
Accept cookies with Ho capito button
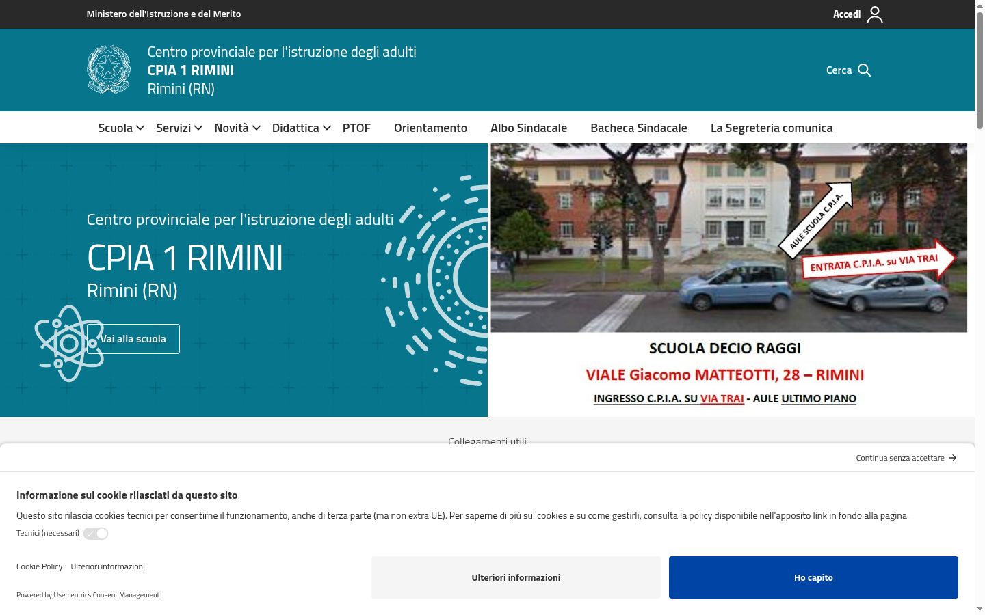pos(813,577)
